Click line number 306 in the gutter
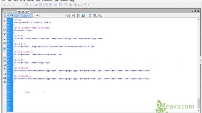The image size is (202, 113). [x=9, y=92]
